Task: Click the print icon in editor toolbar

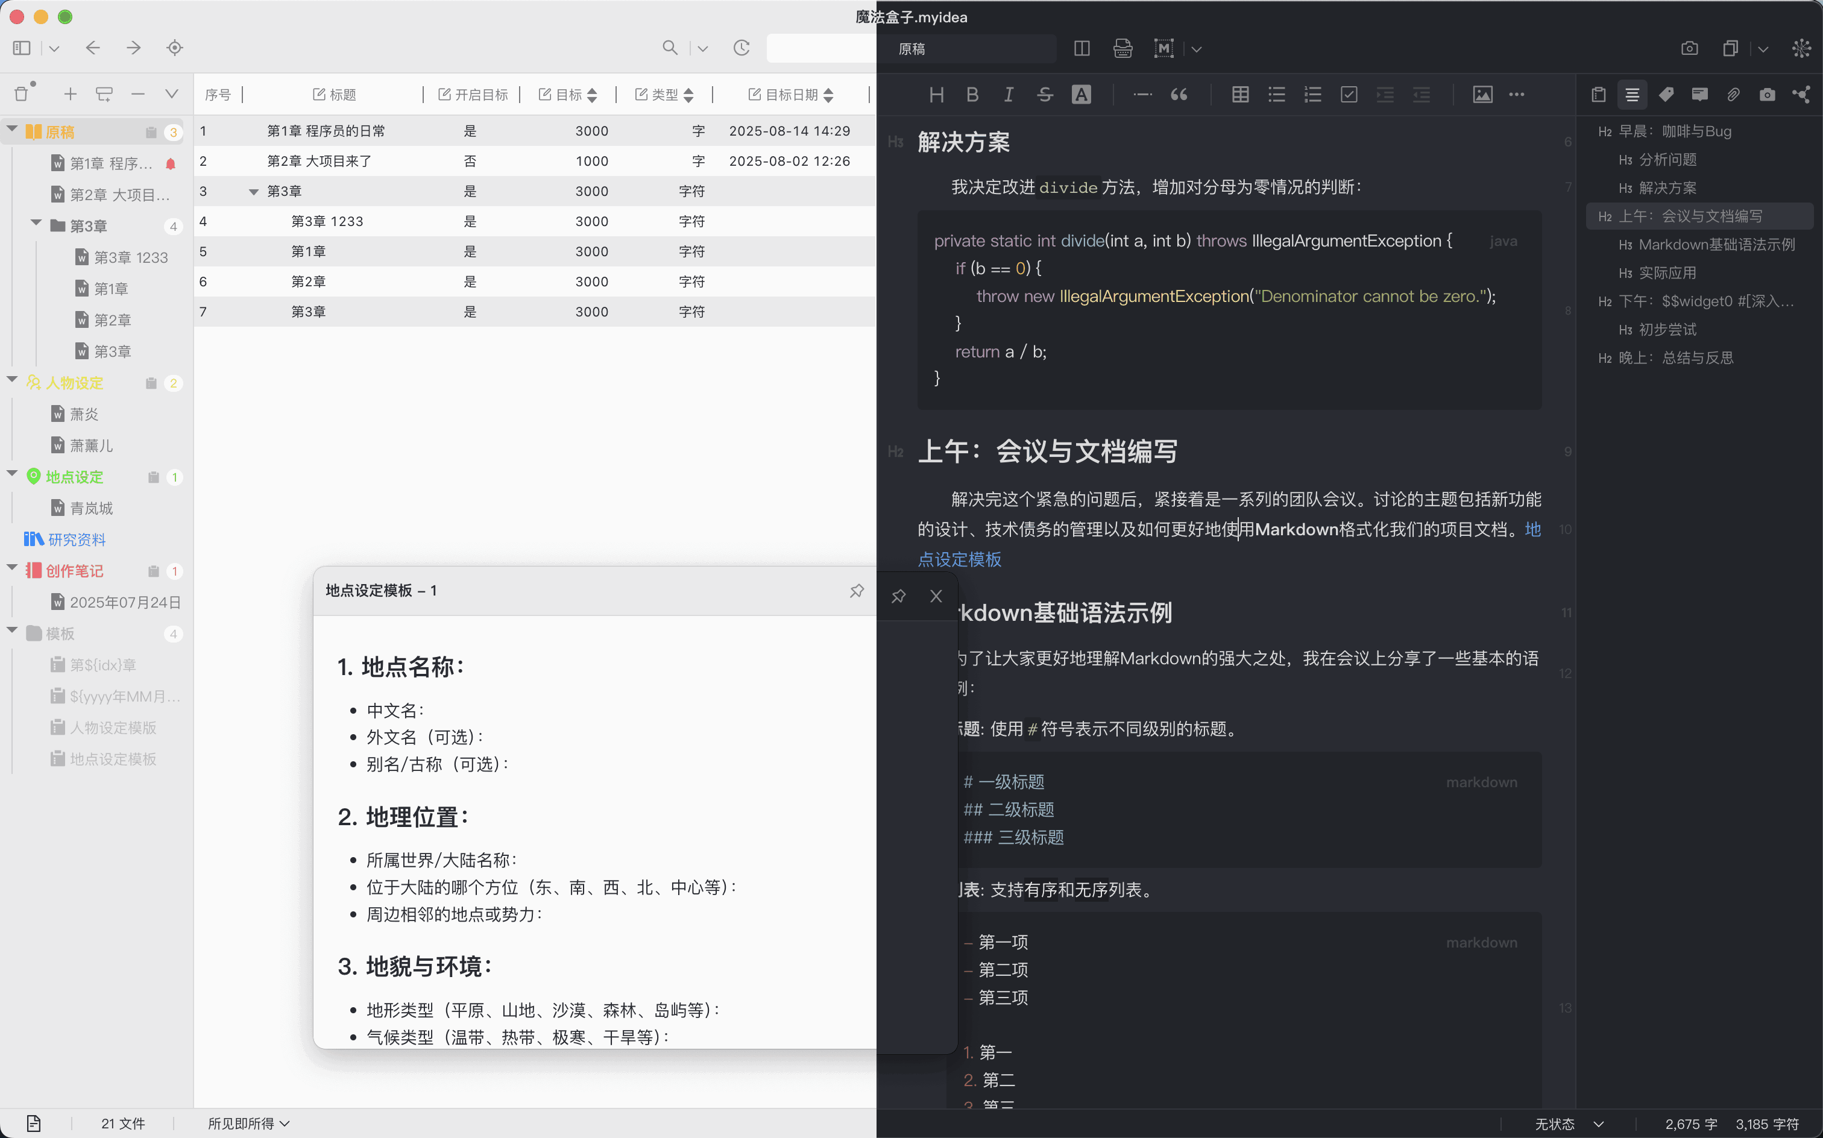Action: point(1122,49)
